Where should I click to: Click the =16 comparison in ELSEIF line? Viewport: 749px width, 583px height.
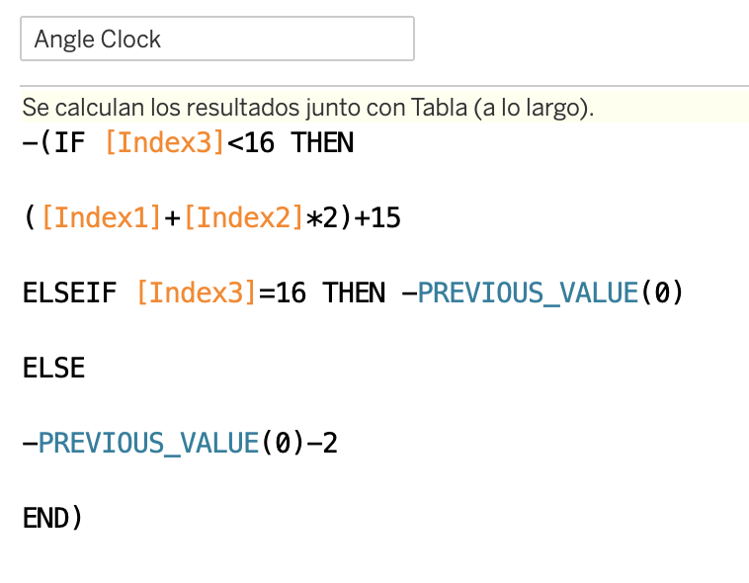point(283,292)
